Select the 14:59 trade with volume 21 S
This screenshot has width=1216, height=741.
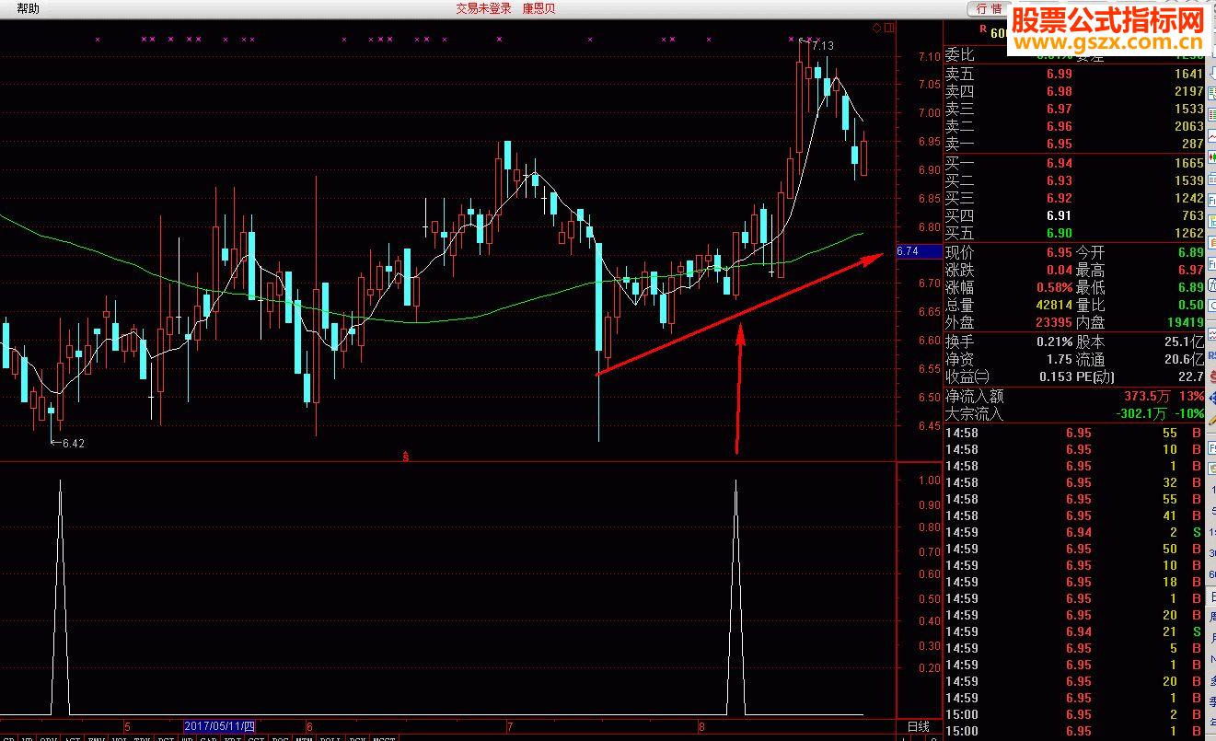click(x=1074, y=631)
